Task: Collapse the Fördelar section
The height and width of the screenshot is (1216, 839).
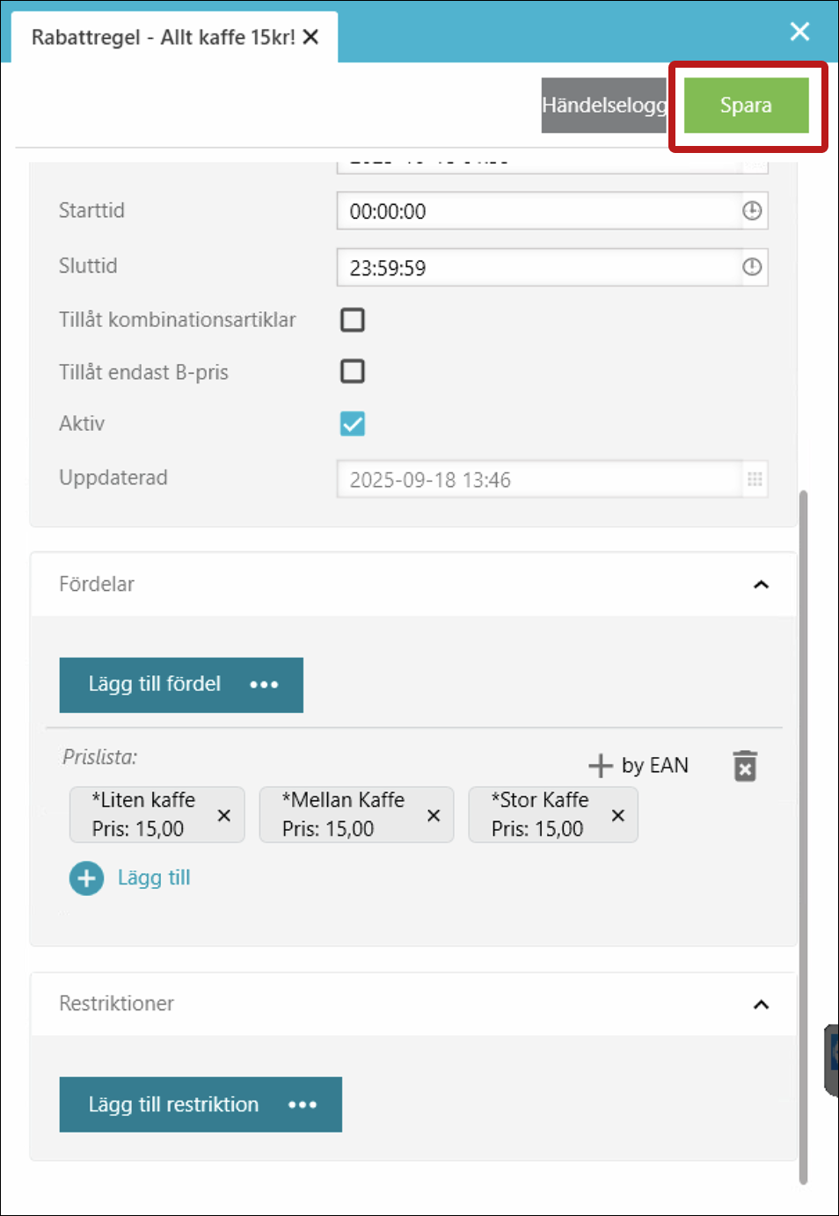Action: point(761,585)
